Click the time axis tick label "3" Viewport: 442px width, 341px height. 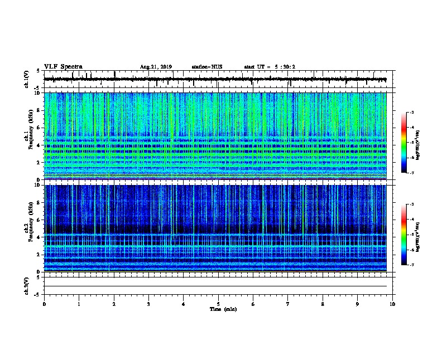point(148,304)
